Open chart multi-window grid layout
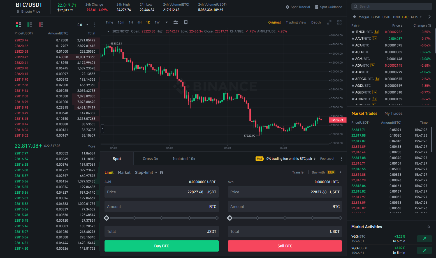The image size is (436, 258). (x=339, y=22)
